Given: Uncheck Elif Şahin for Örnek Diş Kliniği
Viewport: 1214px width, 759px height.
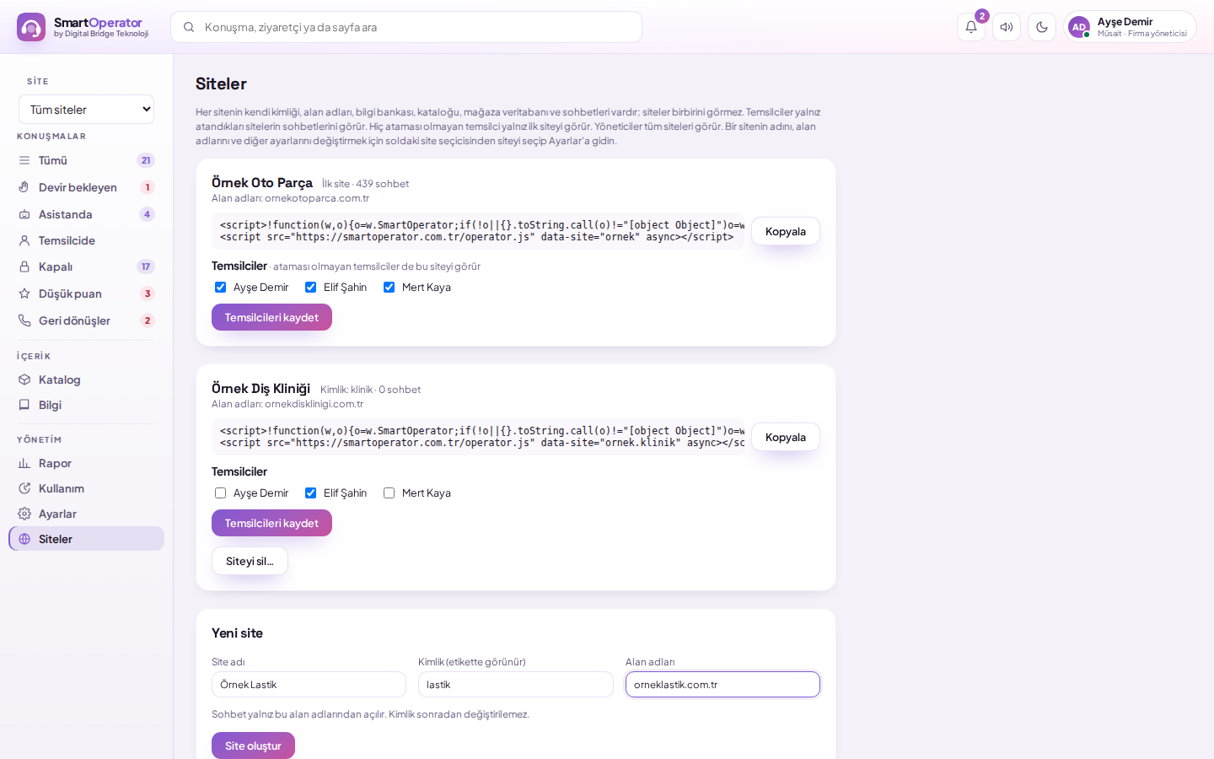Looking at the screenshot, I should click(310, 493).
